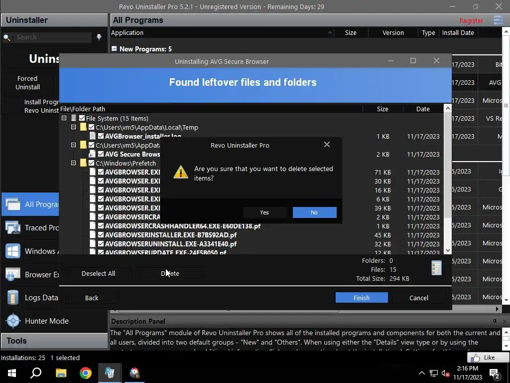Collapse the New Programs: 5 group
Viewport: 510px width, 383px height.
114,48
